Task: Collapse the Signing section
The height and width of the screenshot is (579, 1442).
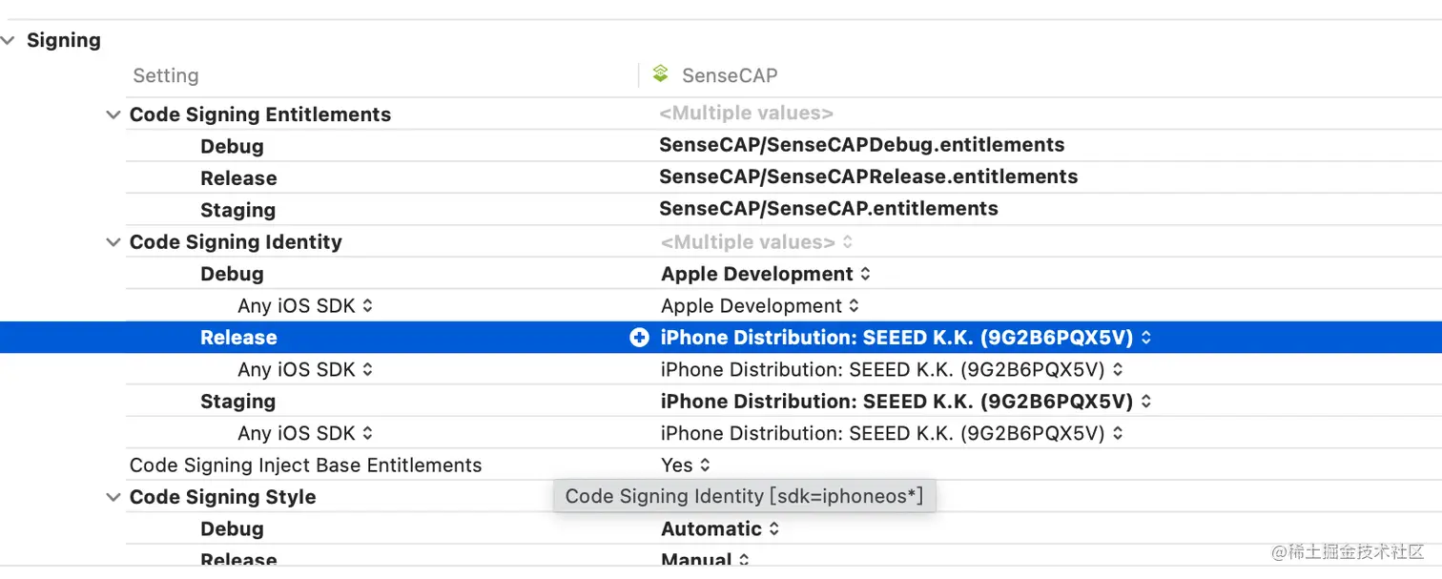Action: click(x=9, y=41)
